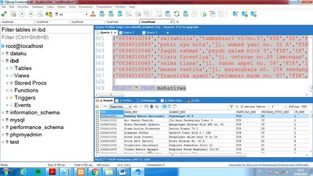Open new query editor toolbar icon
Viewport: 313px width, 176px height.
click(x=13, y=14)
